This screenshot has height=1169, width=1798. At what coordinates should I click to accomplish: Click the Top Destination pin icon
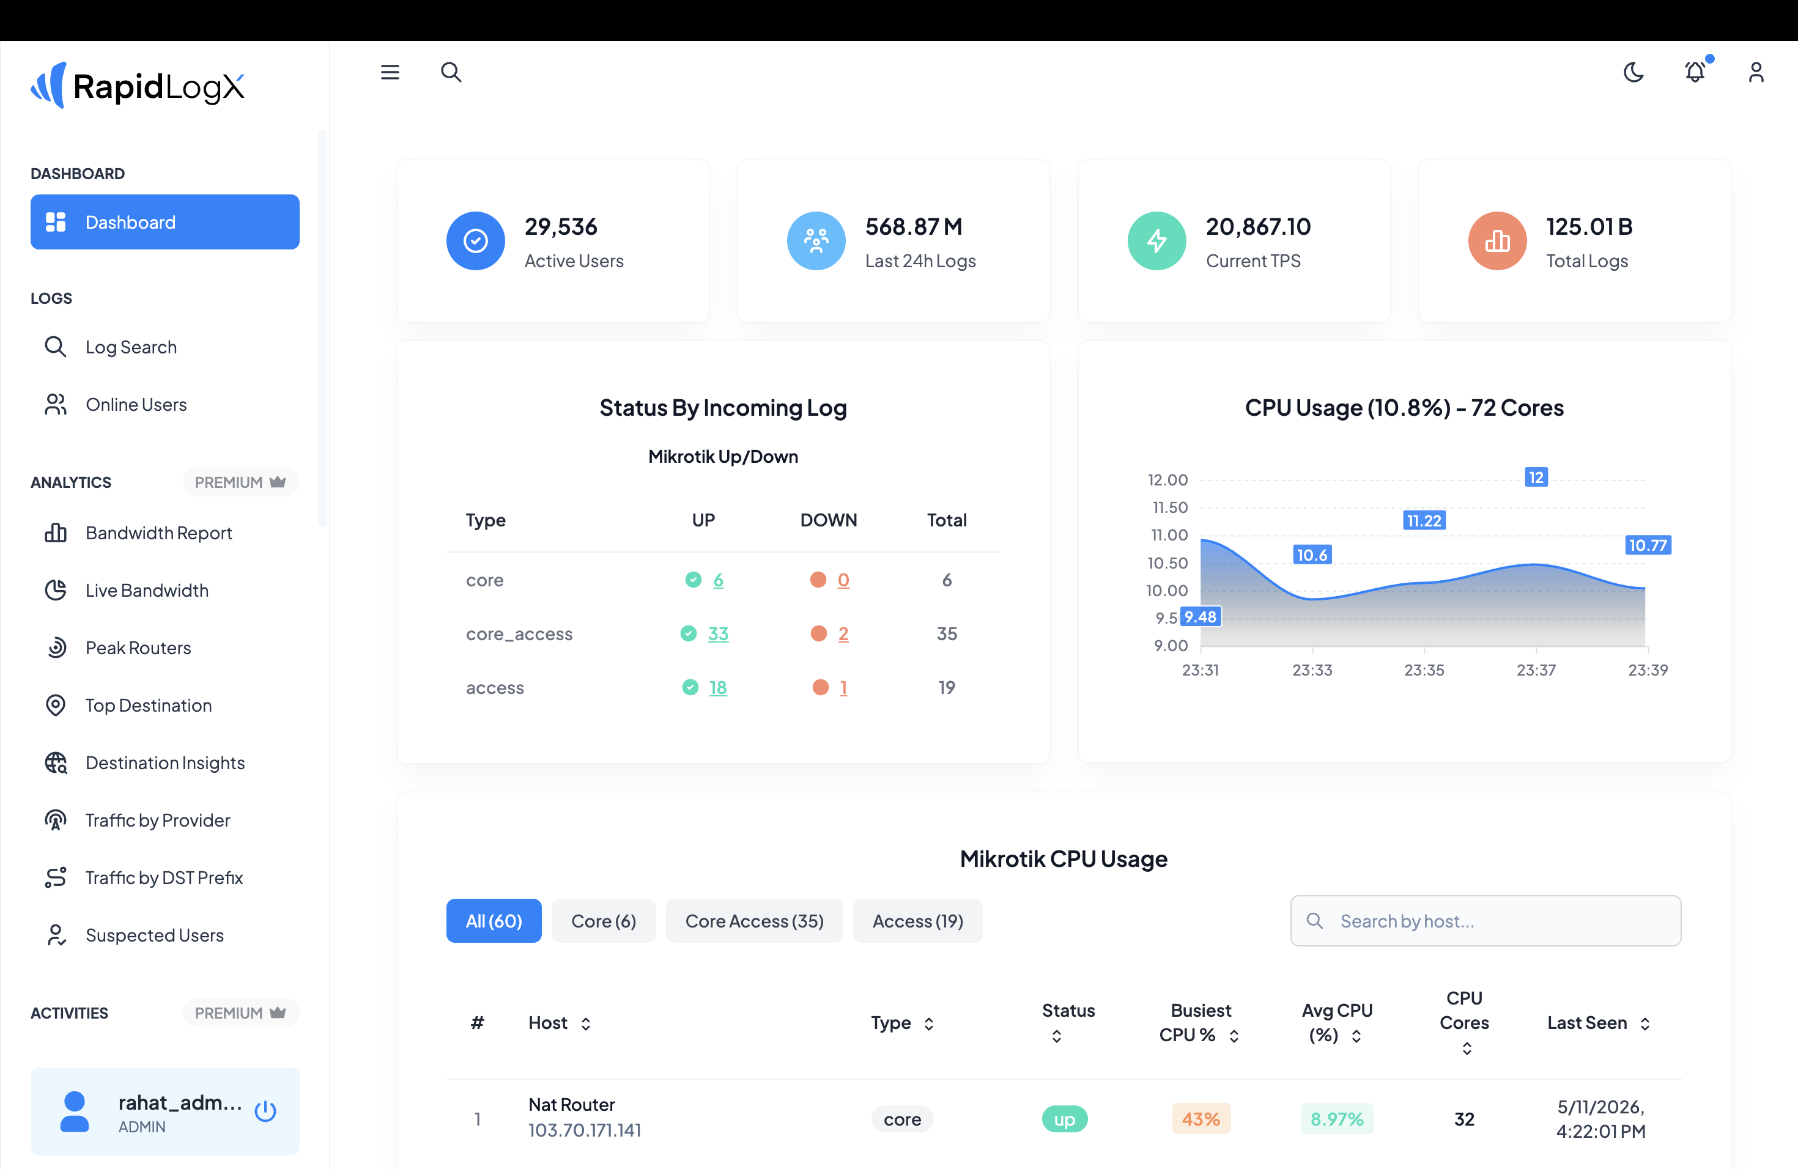(55, 704)
